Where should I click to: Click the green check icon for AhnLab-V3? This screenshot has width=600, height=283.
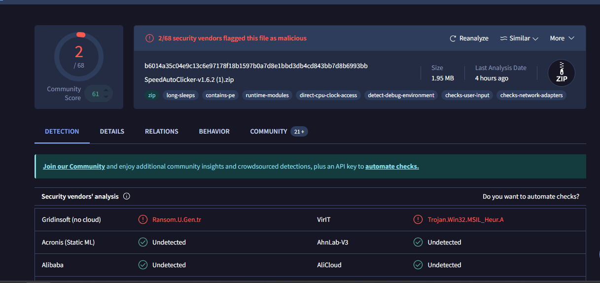click(418, 242)
